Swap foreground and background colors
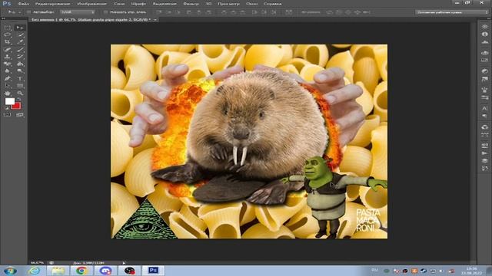Viewport: 492px width, 276px height. coord(19,99)
